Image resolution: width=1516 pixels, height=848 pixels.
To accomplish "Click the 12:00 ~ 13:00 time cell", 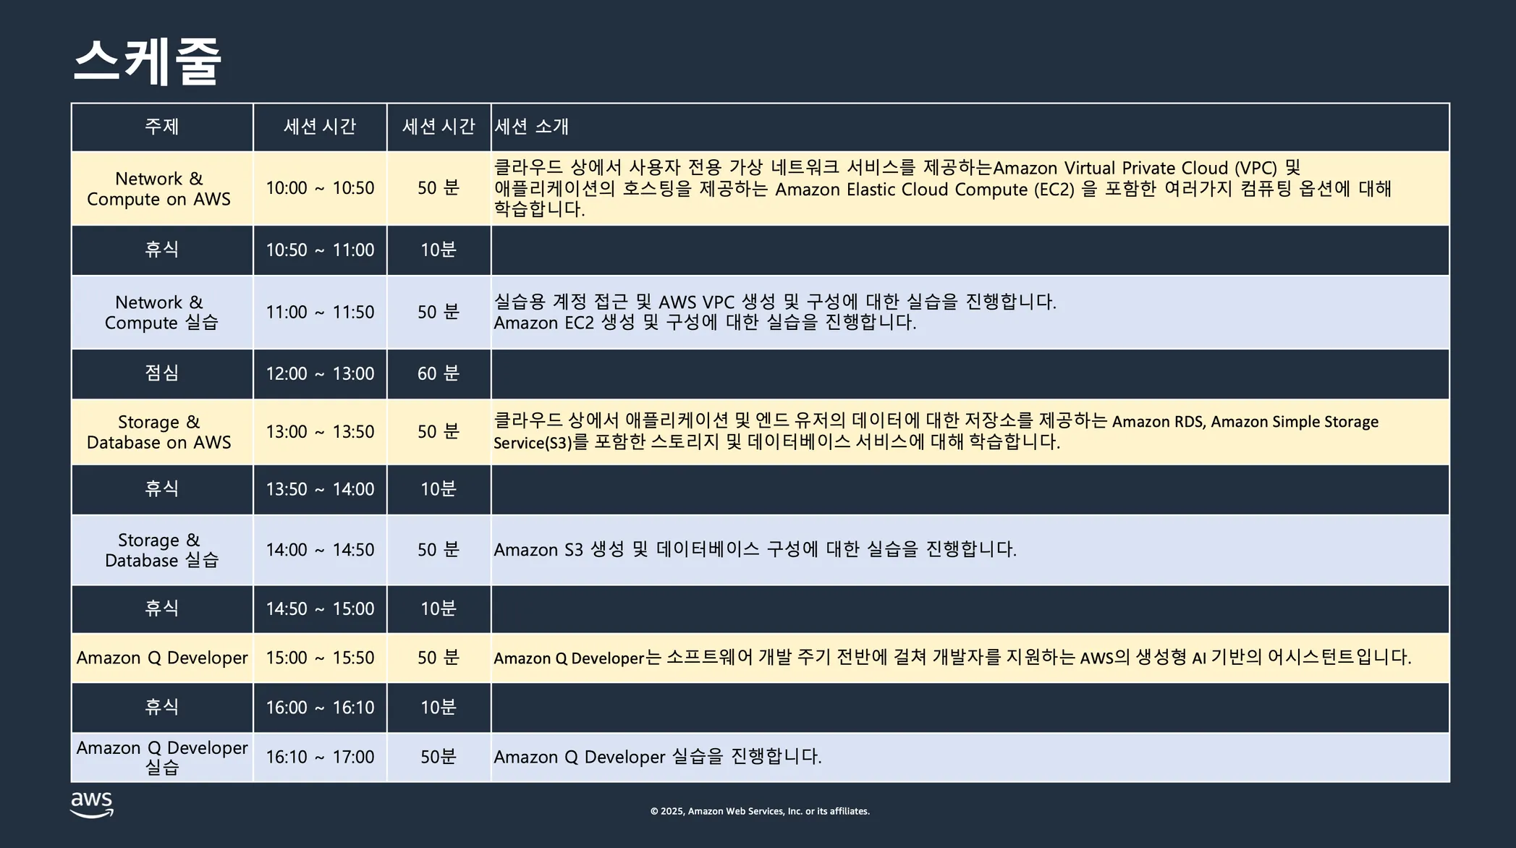I will (x=320, y=373).
